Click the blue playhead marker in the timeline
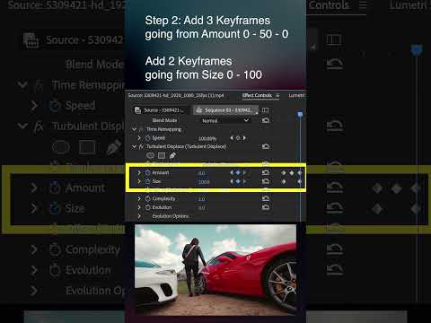This screenshot has width=431, height=323. tap(300, 114)
